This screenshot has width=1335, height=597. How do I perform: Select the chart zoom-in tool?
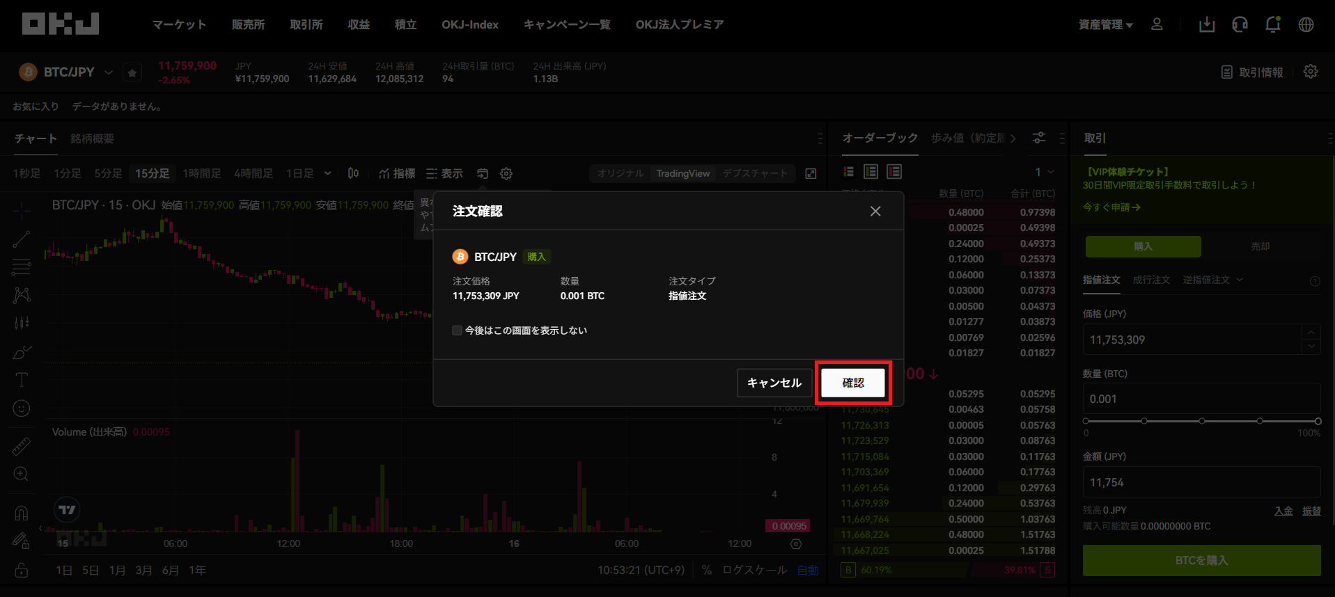coord(22,475)
